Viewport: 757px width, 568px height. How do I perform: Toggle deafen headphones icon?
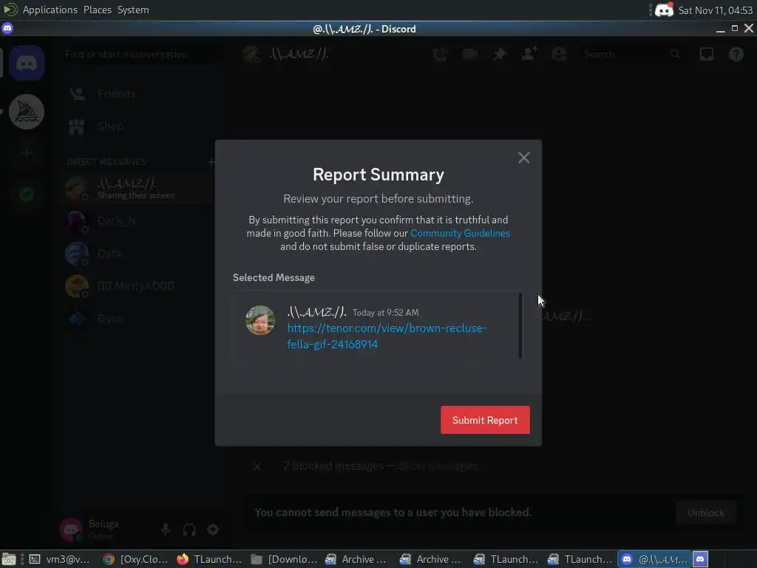pyautogui.click(x=189, y=530)
